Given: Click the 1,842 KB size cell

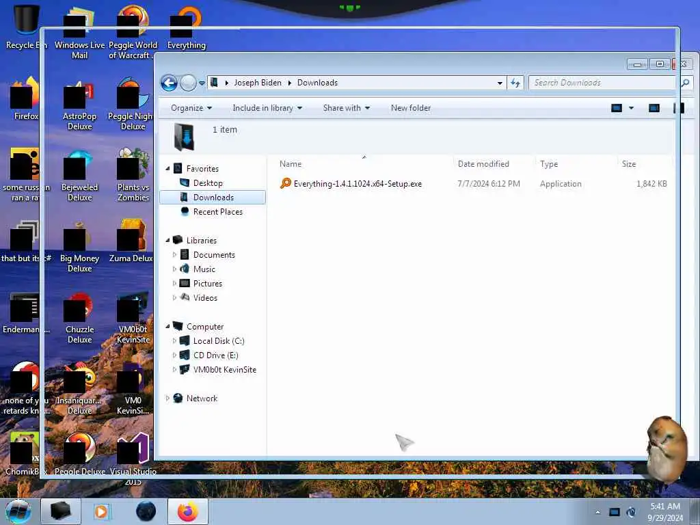Looking at the screenshot, I should click(x=651, y=184).
